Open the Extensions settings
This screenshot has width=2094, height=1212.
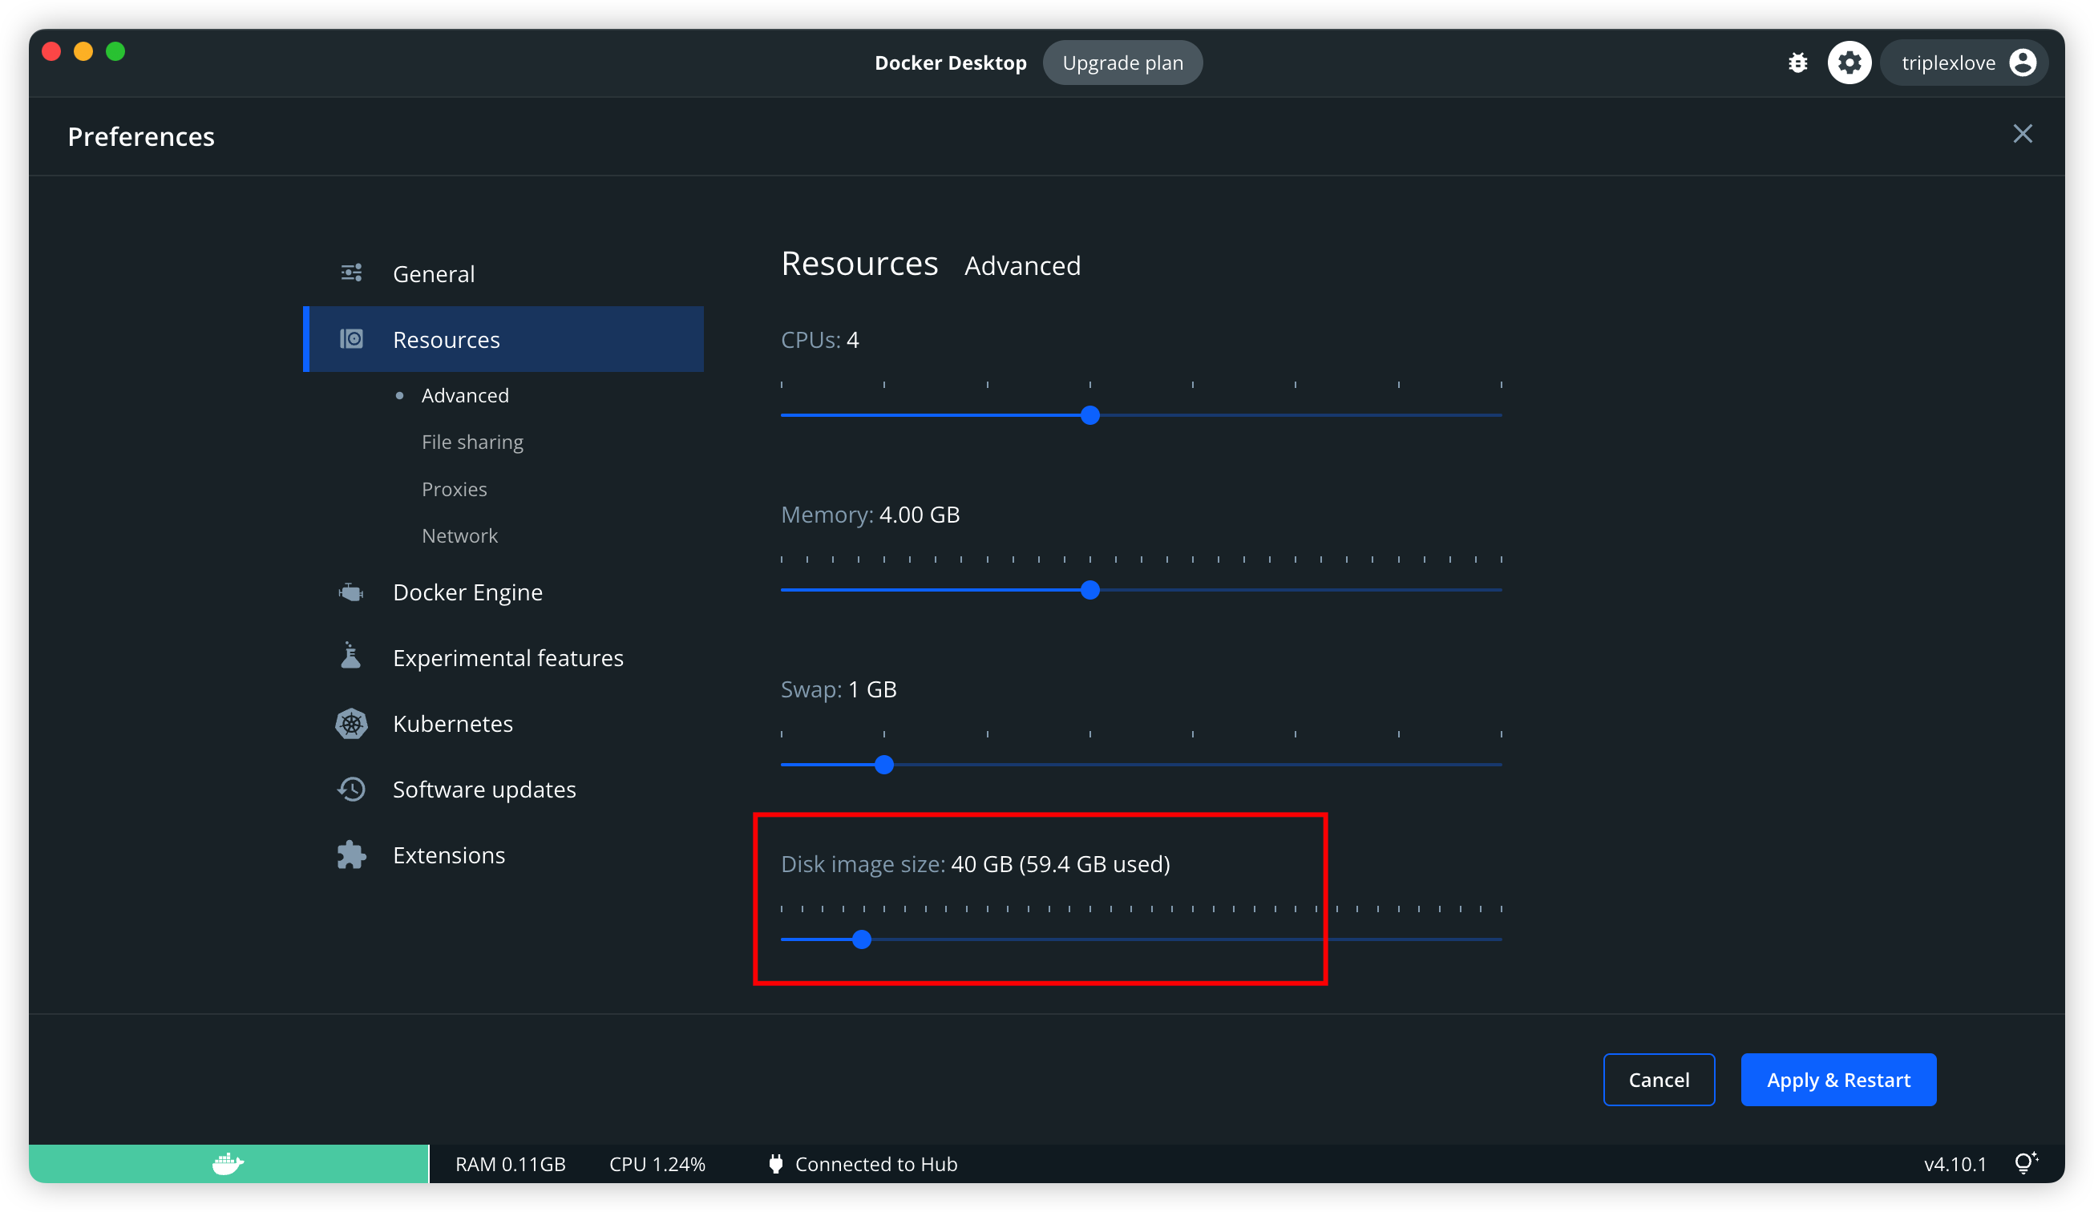pyautogui.click(x=503, y=854)
